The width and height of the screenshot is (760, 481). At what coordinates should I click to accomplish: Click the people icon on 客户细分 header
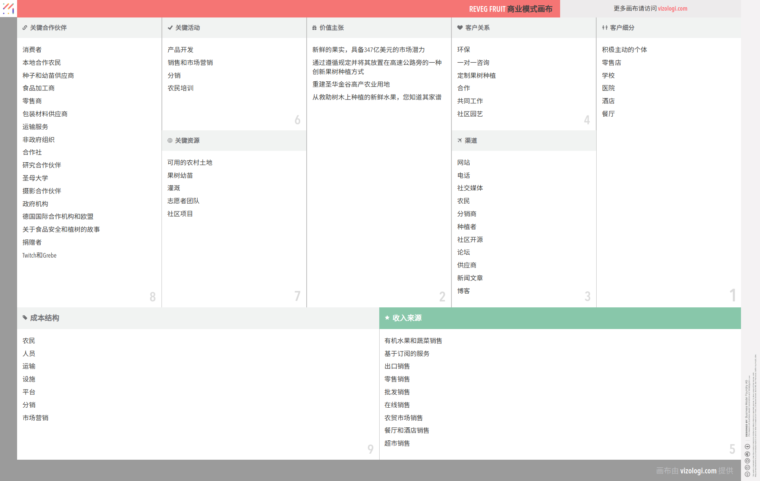[x=605, y=27]
